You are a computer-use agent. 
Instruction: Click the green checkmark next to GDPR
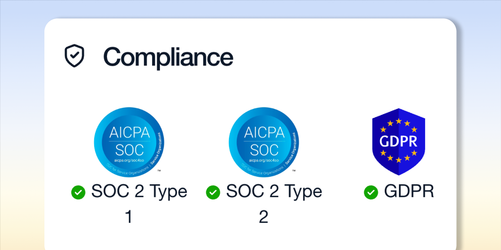[371, 192]
